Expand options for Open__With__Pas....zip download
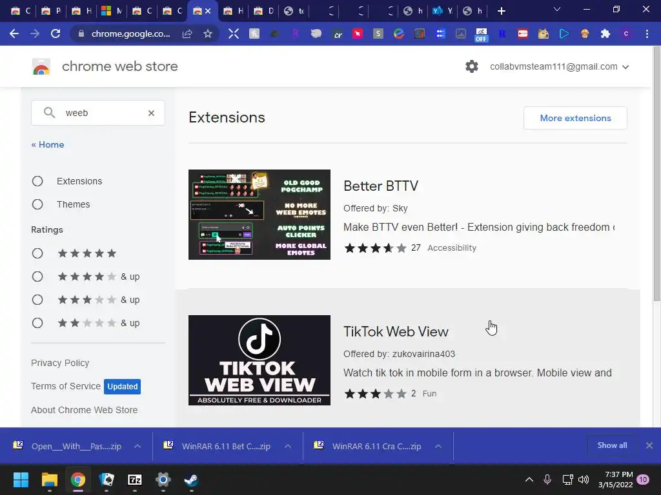Viewport: 661px width, 495px height. [137, 446]
